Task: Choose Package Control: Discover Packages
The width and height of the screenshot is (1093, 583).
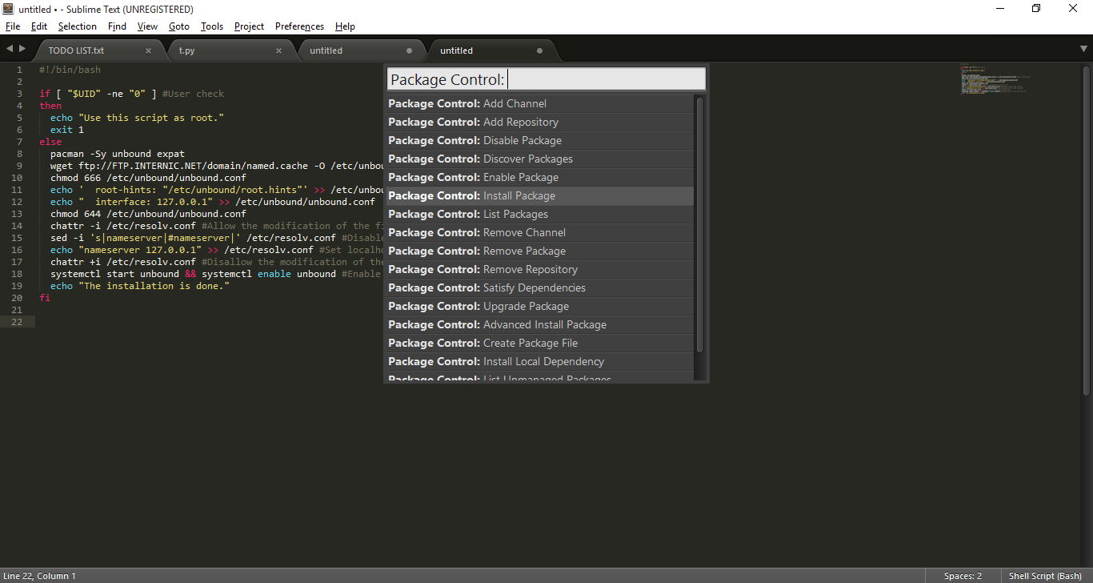Action: (x=540, y=159)
